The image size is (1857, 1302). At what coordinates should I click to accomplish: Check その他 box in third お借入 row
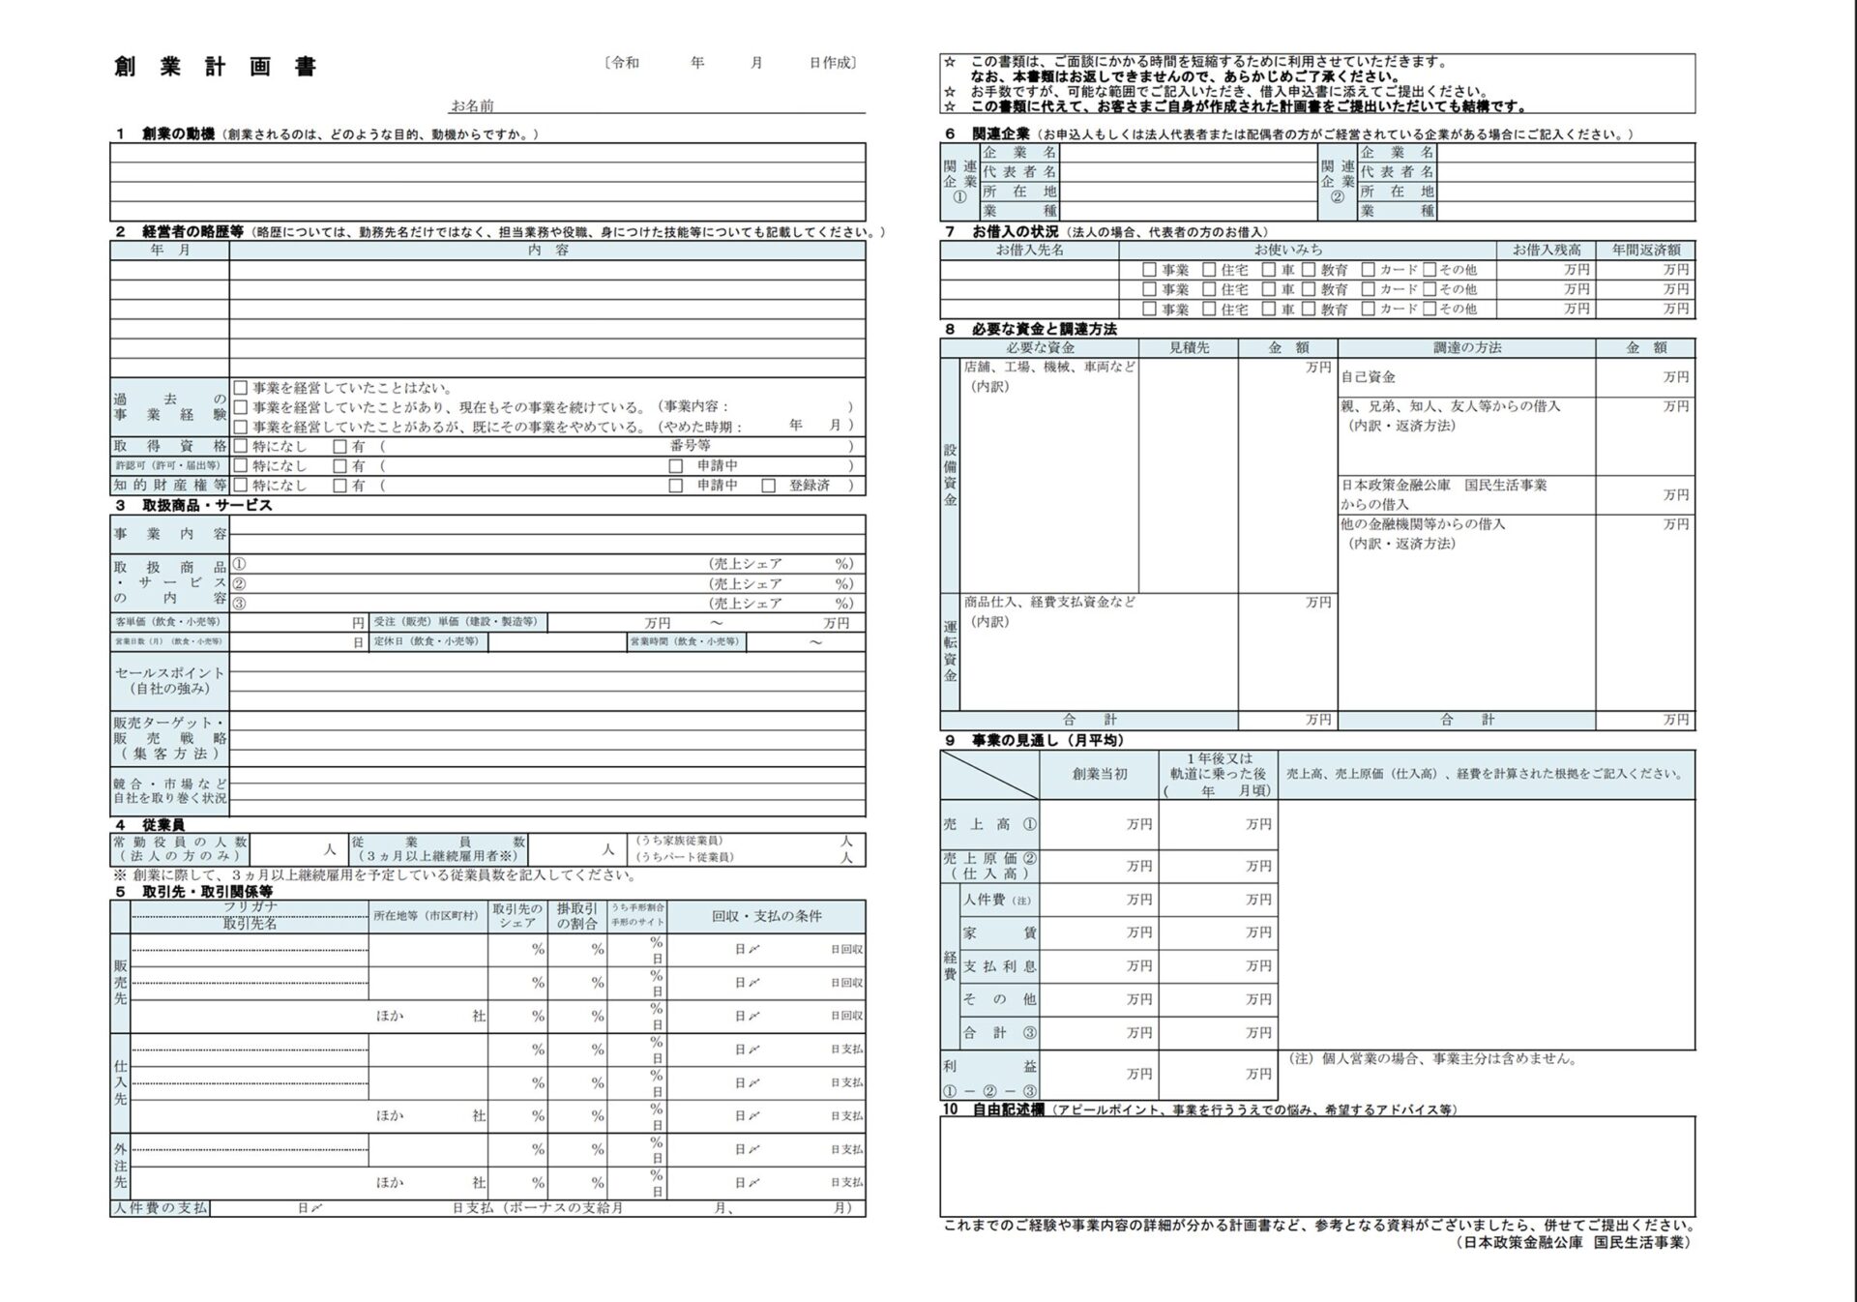(1429, 309)
